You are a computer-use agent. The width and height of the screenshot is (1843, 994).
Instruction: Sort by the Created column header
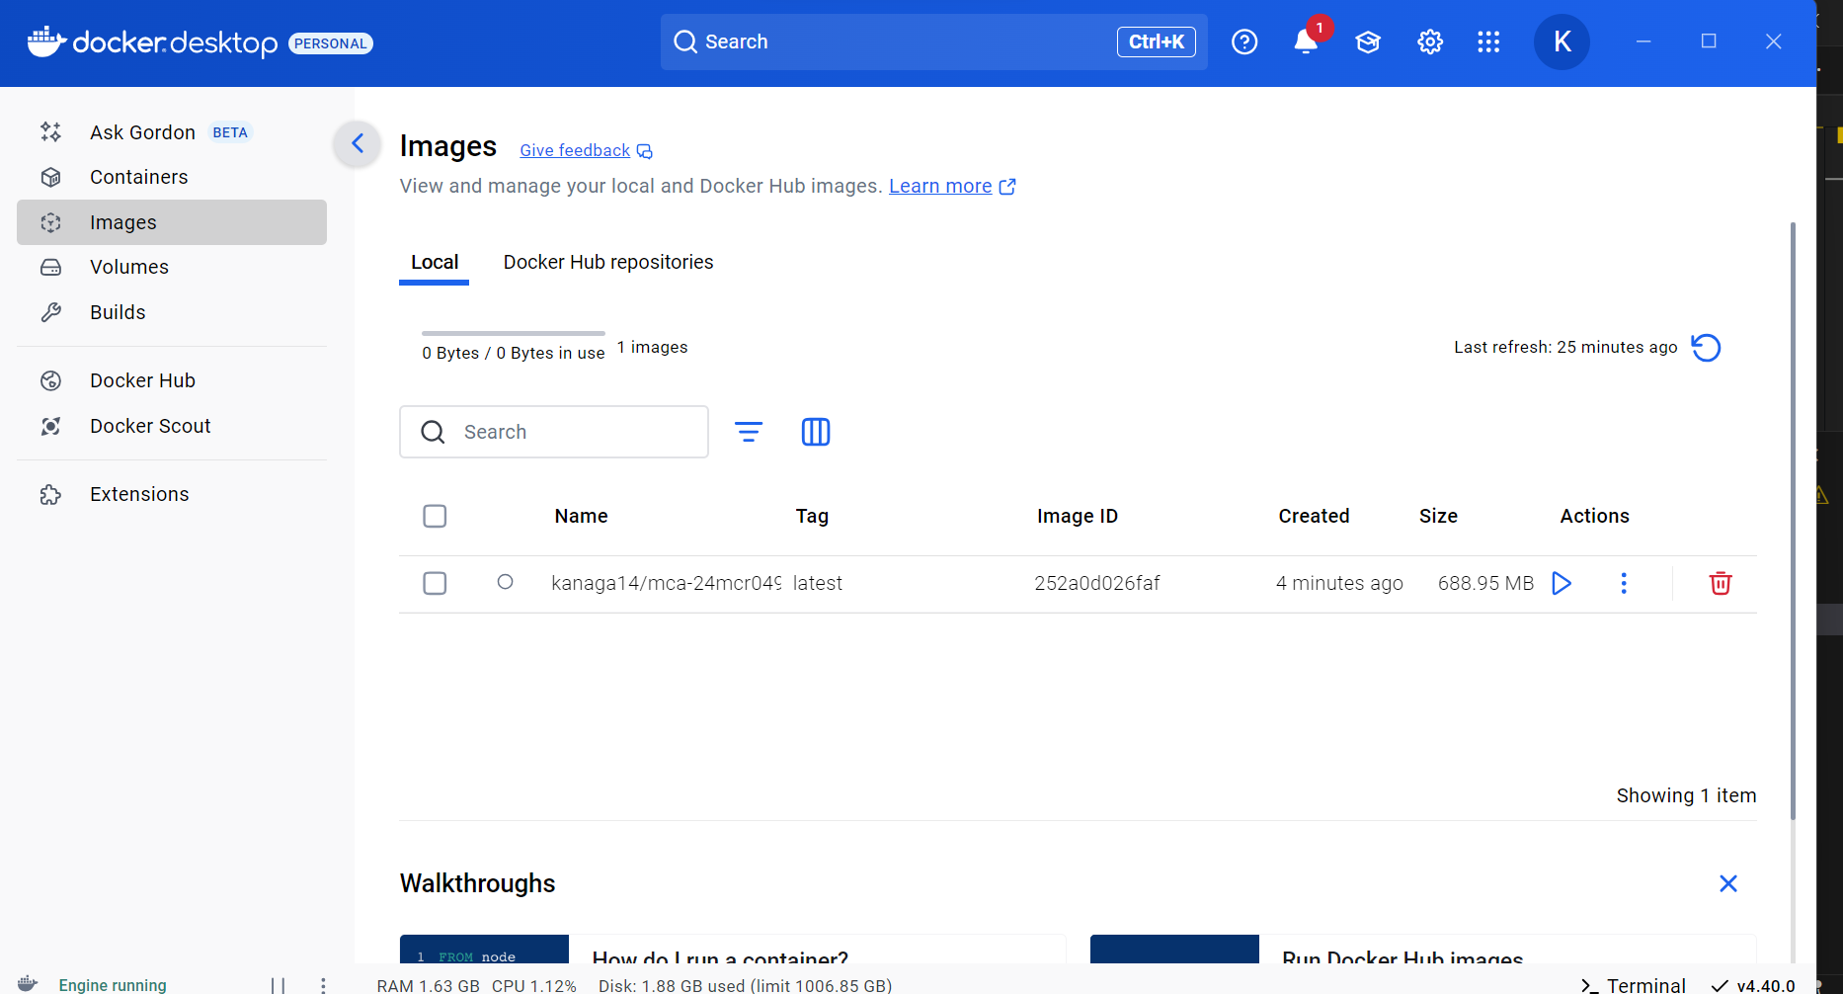[x=1314, y=516]
